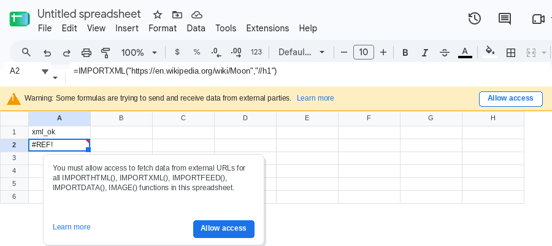Check the cloud document status icon
The image size is (552, 246).
click(x=196, y=15)
